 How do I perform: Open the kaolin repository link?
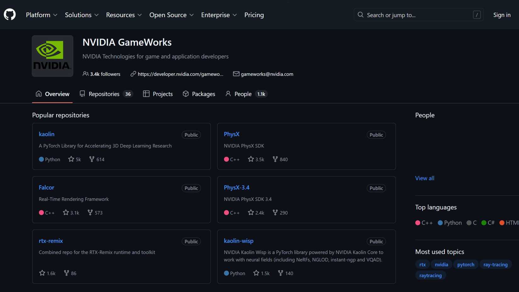(x=47, y=134)
